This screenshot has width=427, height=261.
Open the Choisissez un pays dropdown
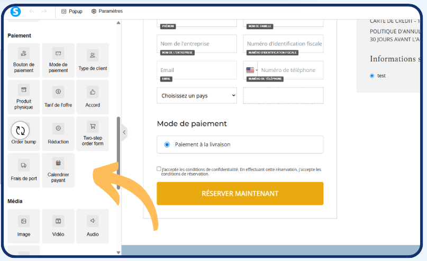point(197,96)
